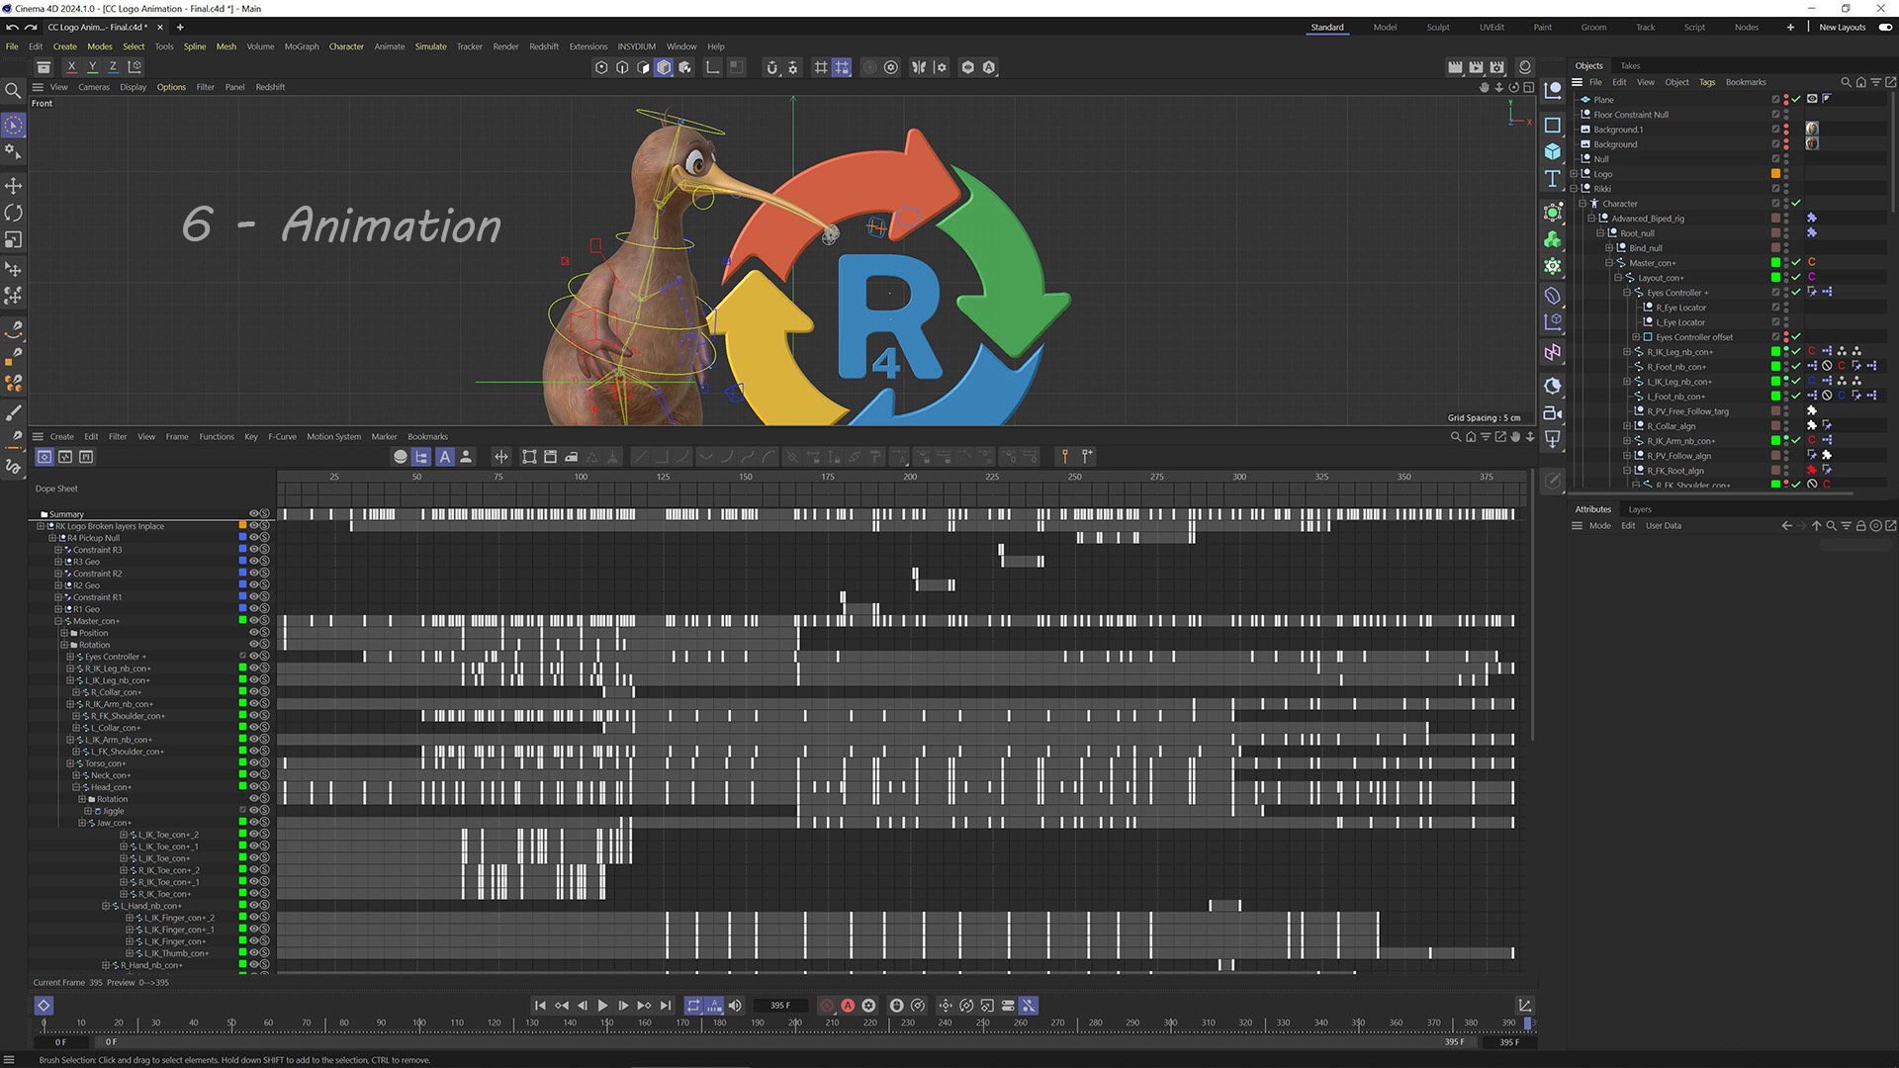The height and width of the screenshot is (1068, 1899).
Task: Switch to the Takes tab
Action: pos(1630,66)
